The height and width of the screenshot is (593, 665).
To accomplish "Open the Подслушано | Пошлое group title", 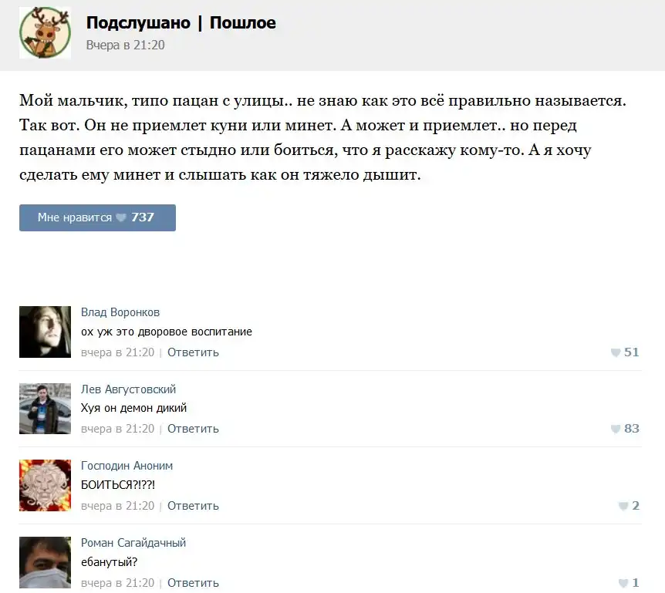I will click(x=181, y=23).
